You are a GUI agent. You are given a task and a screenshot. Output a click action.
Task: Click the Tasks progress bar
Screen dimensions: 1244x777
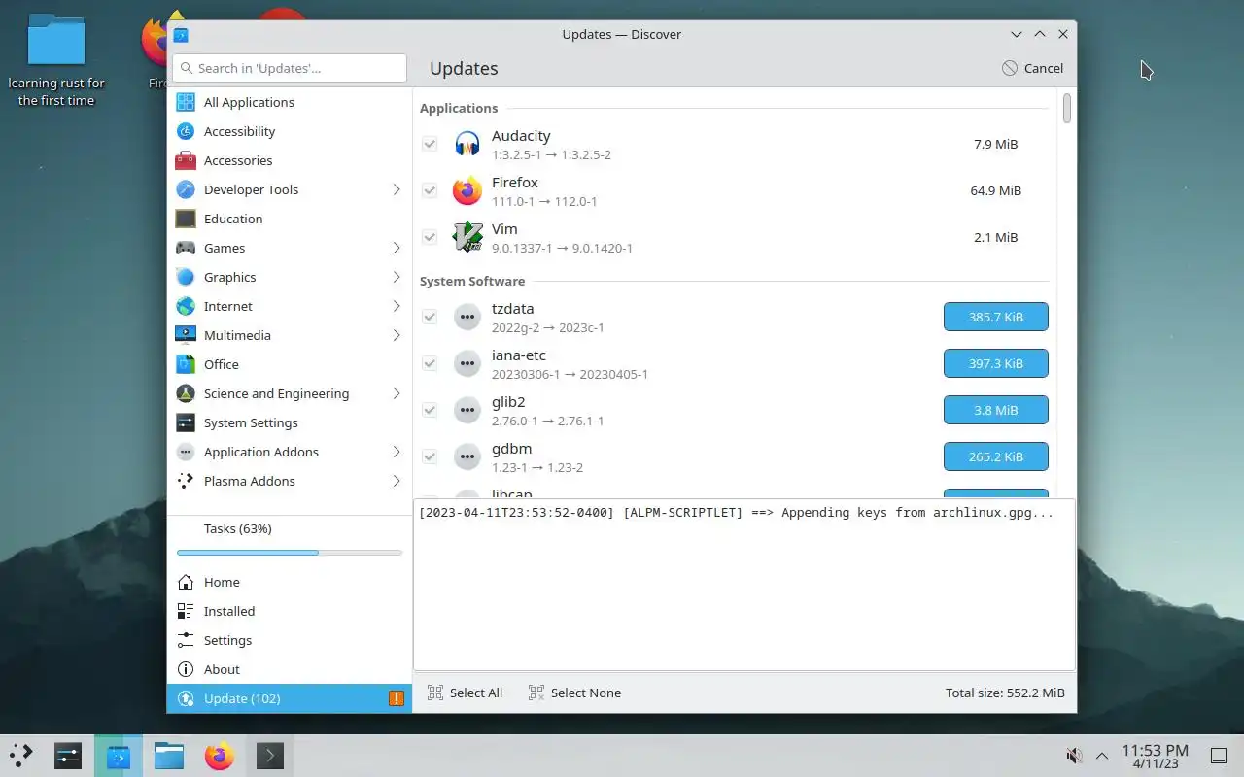coord(290,553)
